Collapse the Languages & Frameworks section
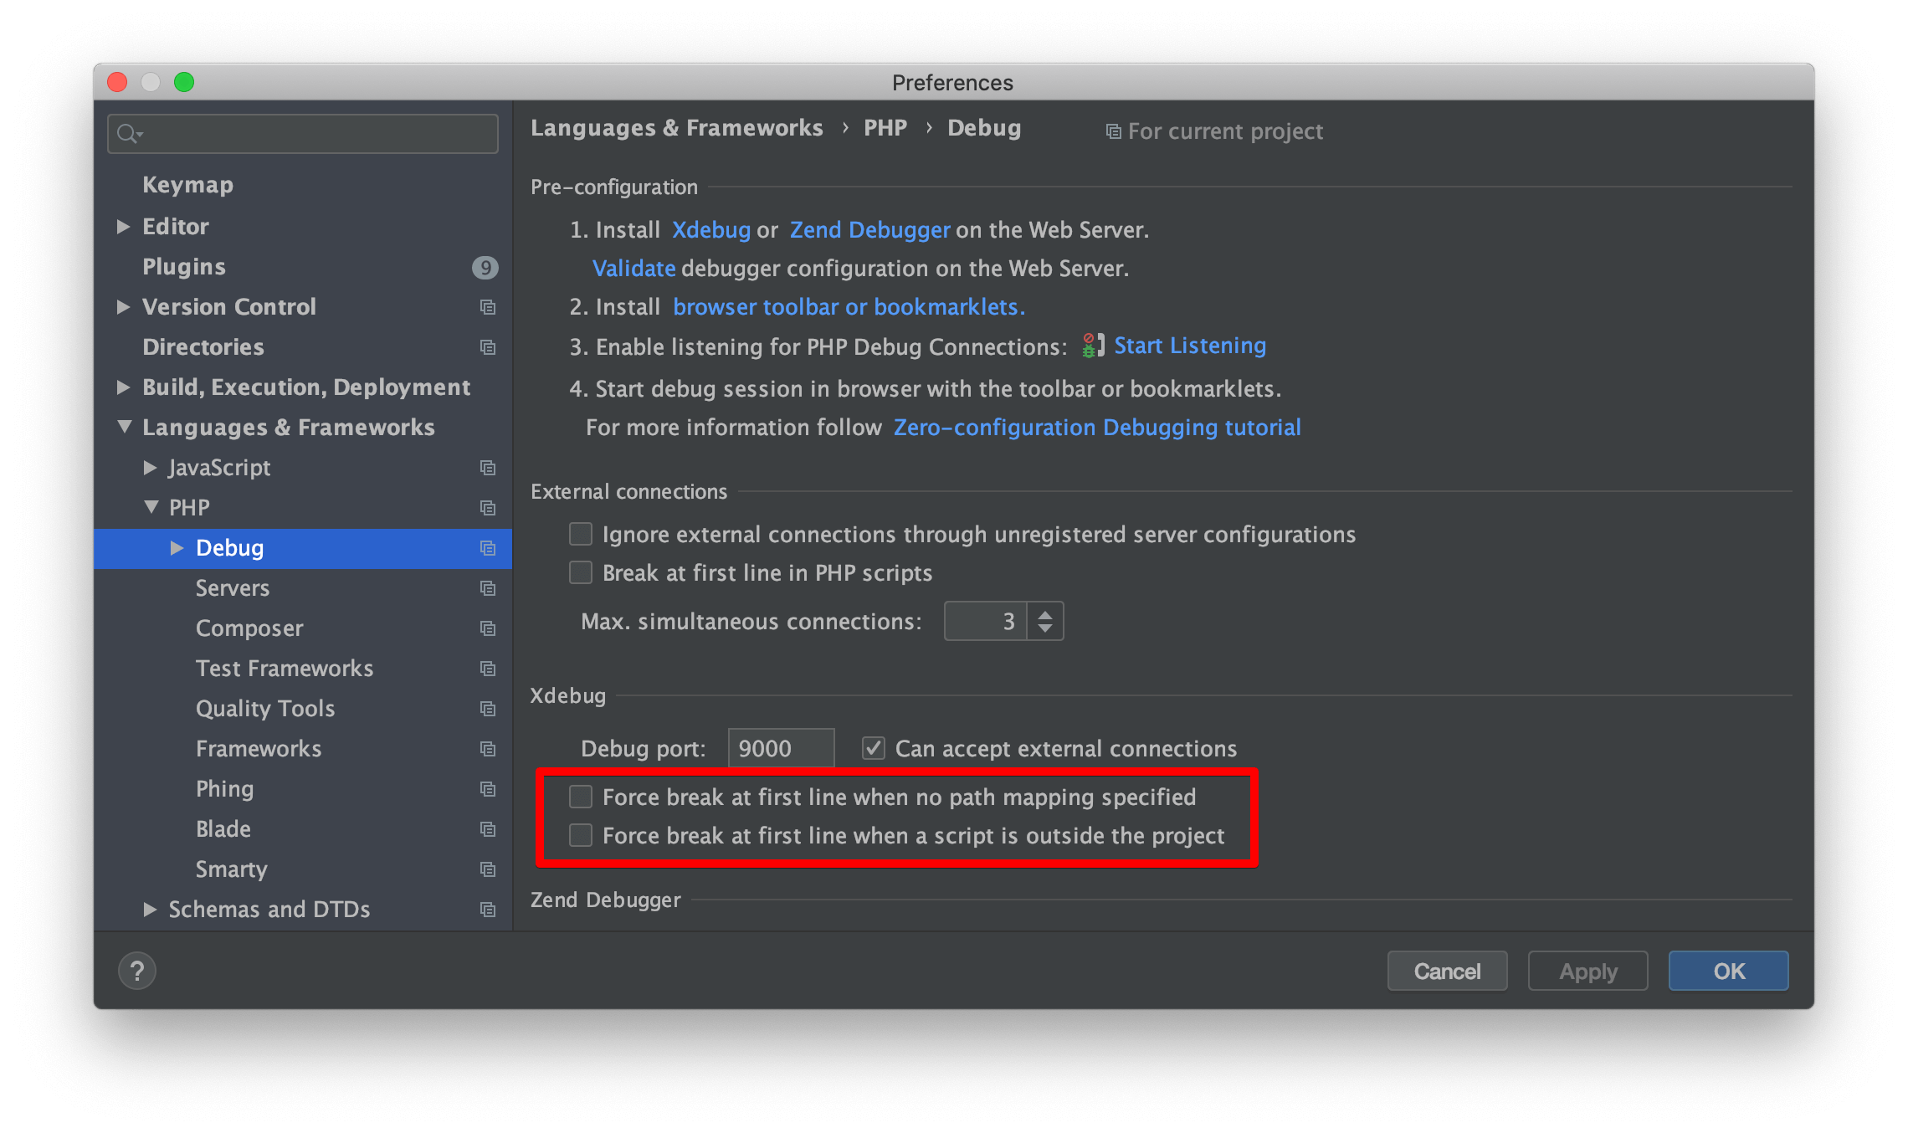Viewport: 1908px width, 1133px height. coord(124,427)
